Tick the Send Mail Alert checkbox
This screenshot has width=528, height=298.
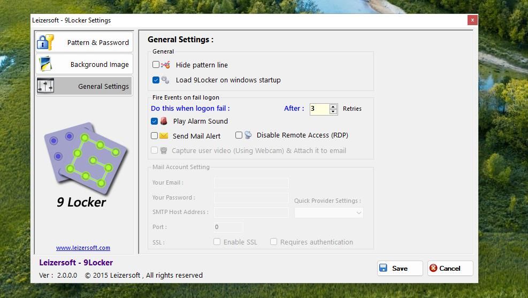(x=154, y=136)
